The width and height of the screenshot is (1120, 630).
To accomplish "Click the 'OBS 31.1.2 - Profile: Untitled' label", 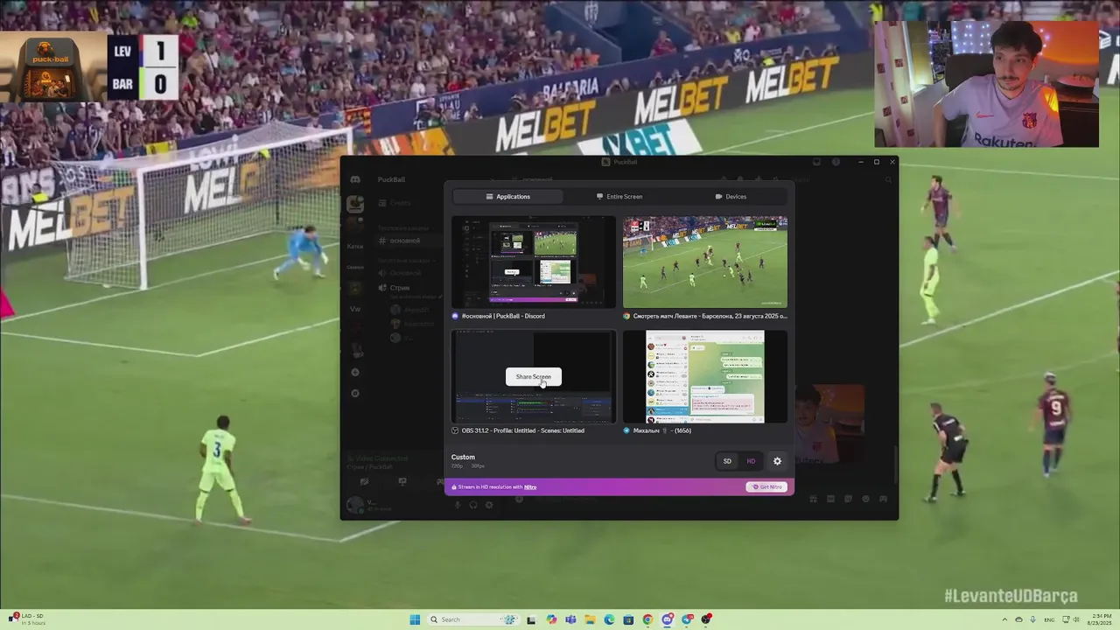I will coord(523,430).
